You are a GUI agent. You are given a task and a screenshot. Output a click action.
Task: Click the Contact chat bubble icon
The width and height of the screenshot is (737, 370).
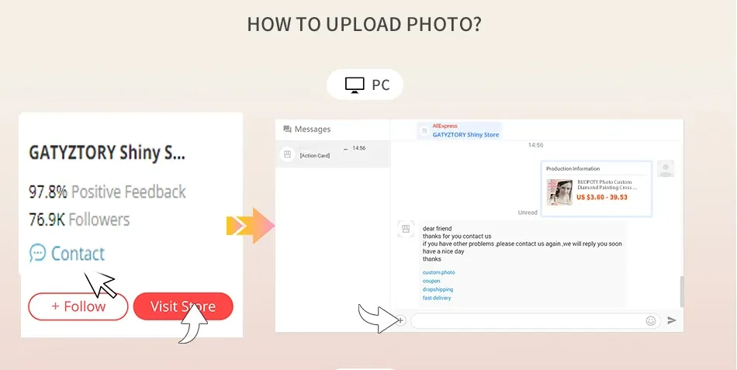[37, 253]
